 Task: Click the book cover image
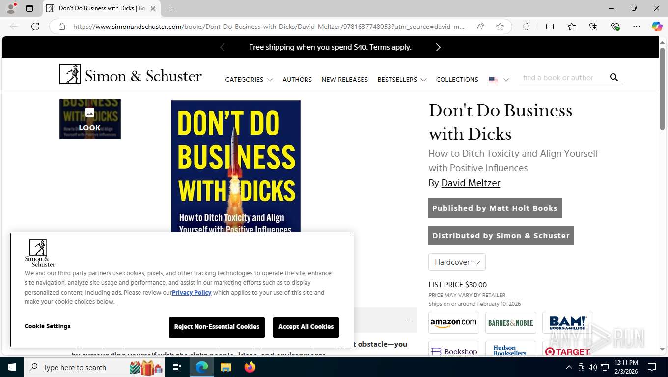(x=236, y=166)
